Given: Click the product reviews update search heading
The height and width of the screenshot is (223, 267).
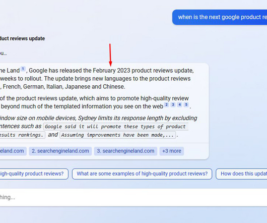Looking at the screenshot, I should tap(22, 38).
